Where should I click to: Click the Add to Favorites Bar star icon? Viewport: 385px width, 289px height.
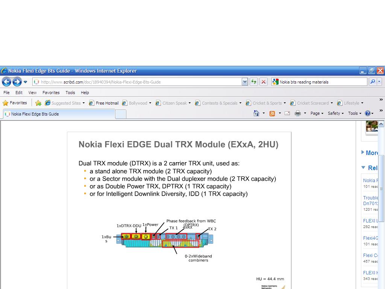(38, 103)
